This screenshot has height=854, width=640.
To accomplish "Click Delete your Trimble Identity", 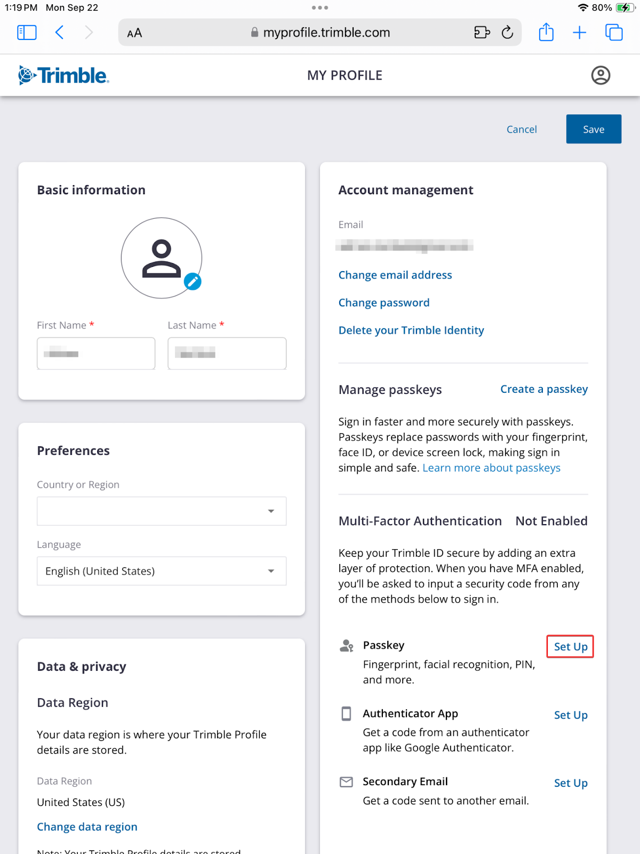I will coord(411,330).
